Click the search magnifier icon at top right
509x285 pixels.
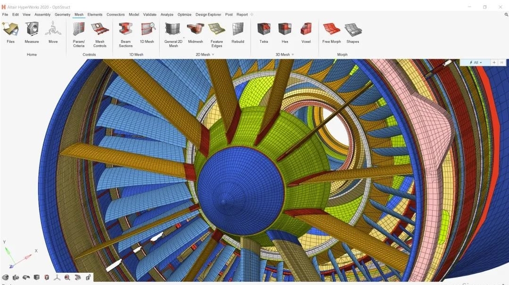[x=506, y=15]
